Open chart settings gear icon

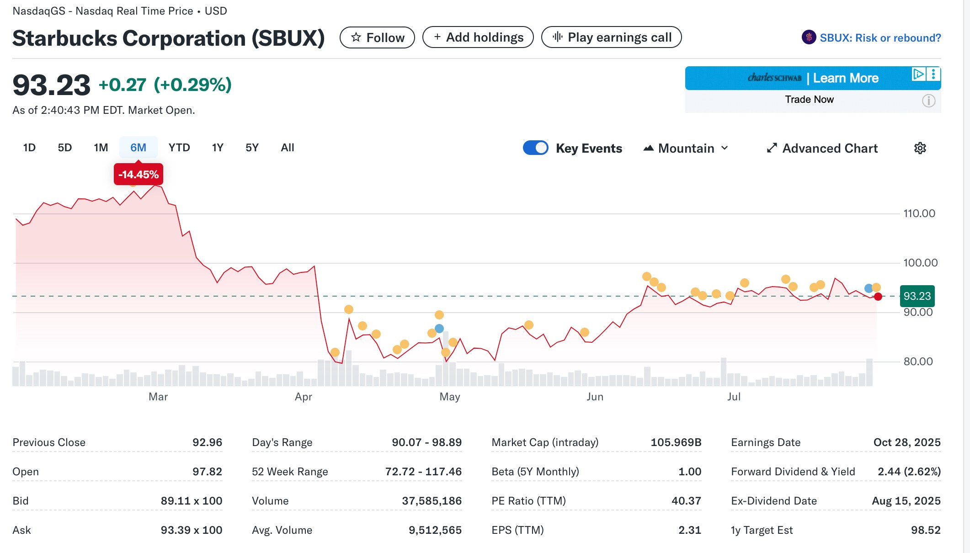coord(920,148)
